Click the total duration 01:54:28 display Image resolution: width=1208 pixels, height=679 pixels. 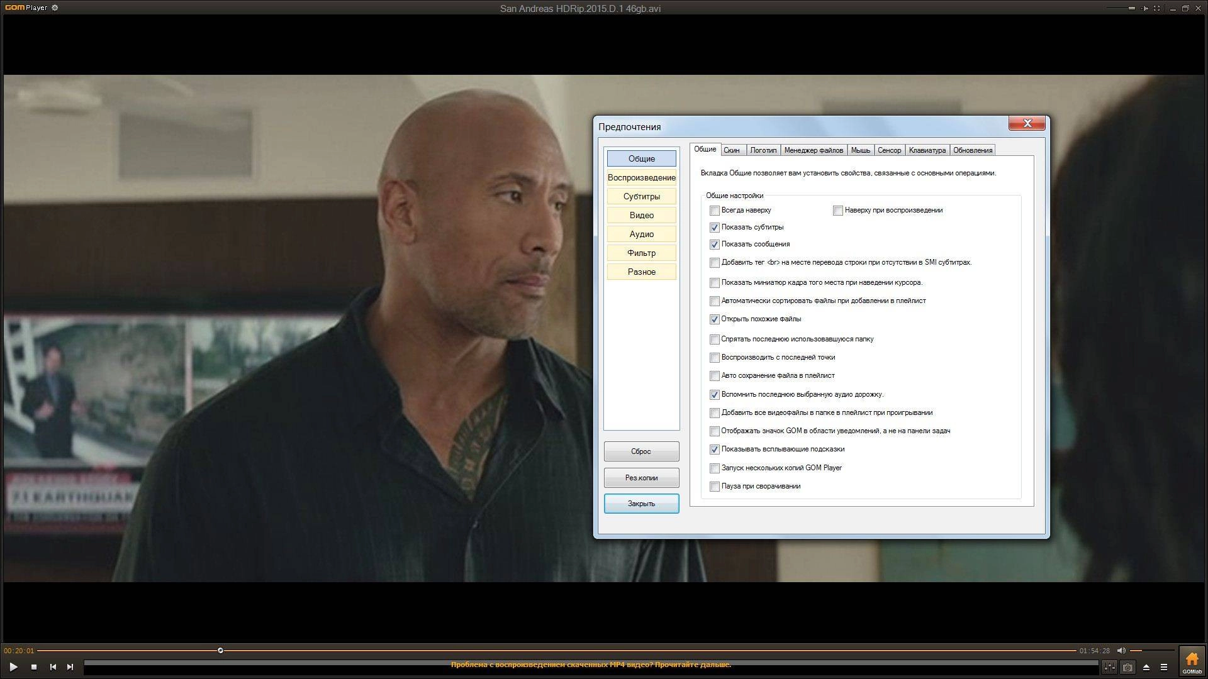tap(1094, 651)
